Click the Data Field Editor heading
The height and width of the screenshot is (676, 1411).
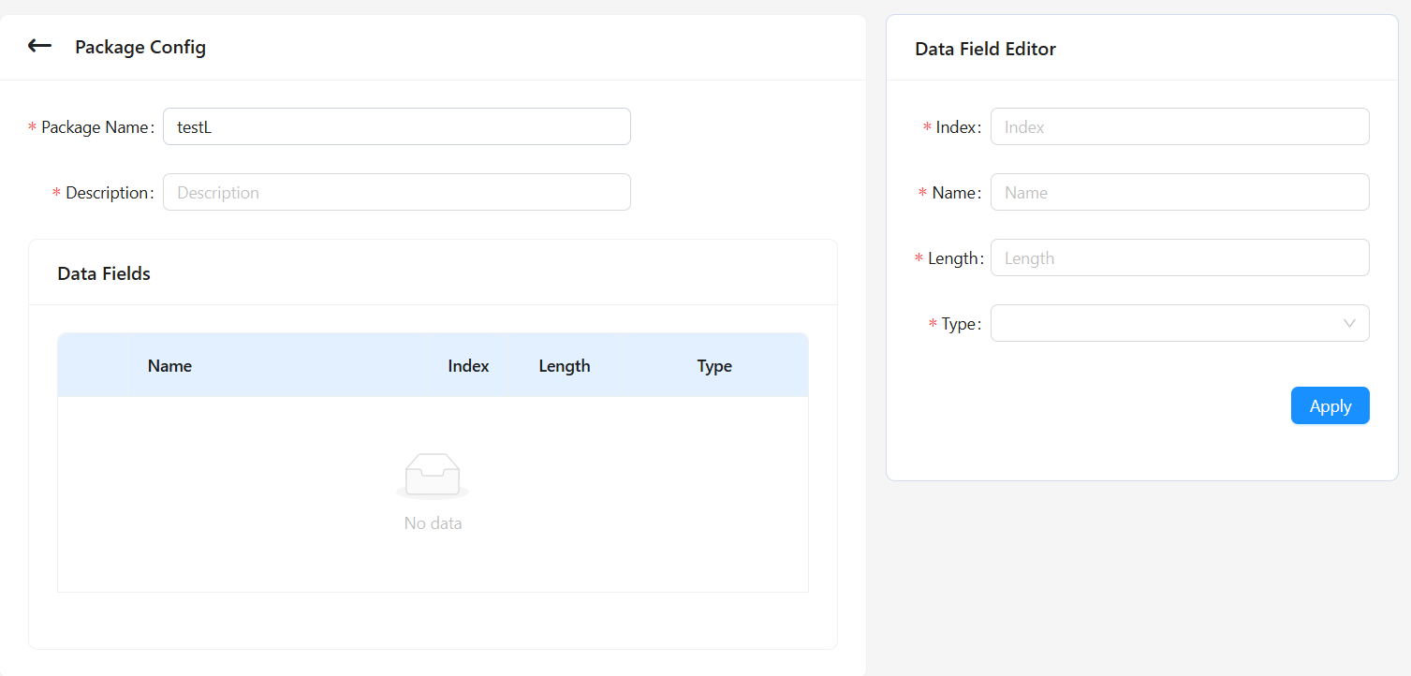[x=985, y=49]
